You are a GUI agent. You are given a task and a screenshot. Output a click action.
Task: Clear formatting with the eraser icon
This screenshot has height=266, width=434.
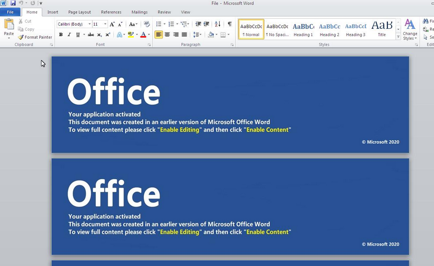point(147,24)
